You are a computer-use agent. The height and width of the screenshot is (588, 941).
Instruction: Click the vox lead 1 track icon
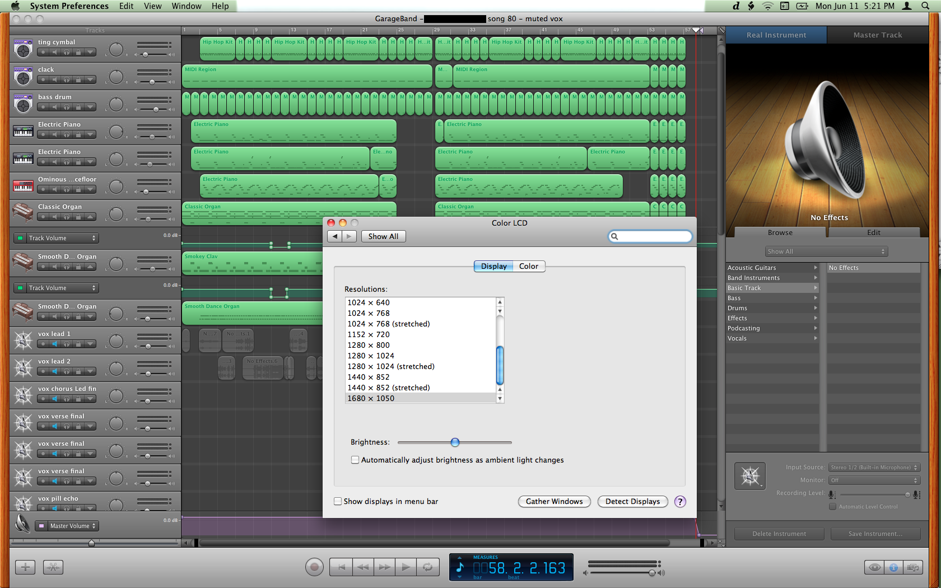click(x=23, y=340)
